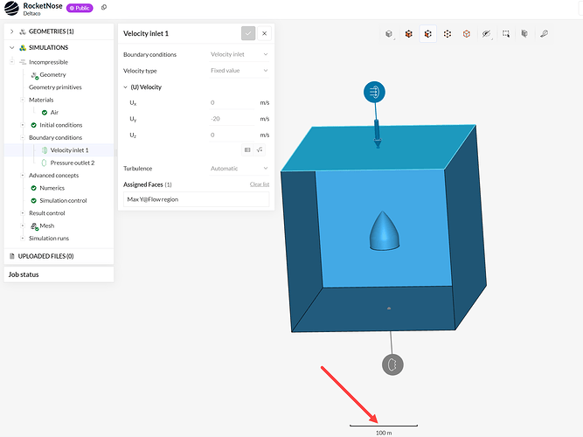The height and width of the screenshot is (437, 583).
Task: Click the Public badge button
Action: click(80, 8)
